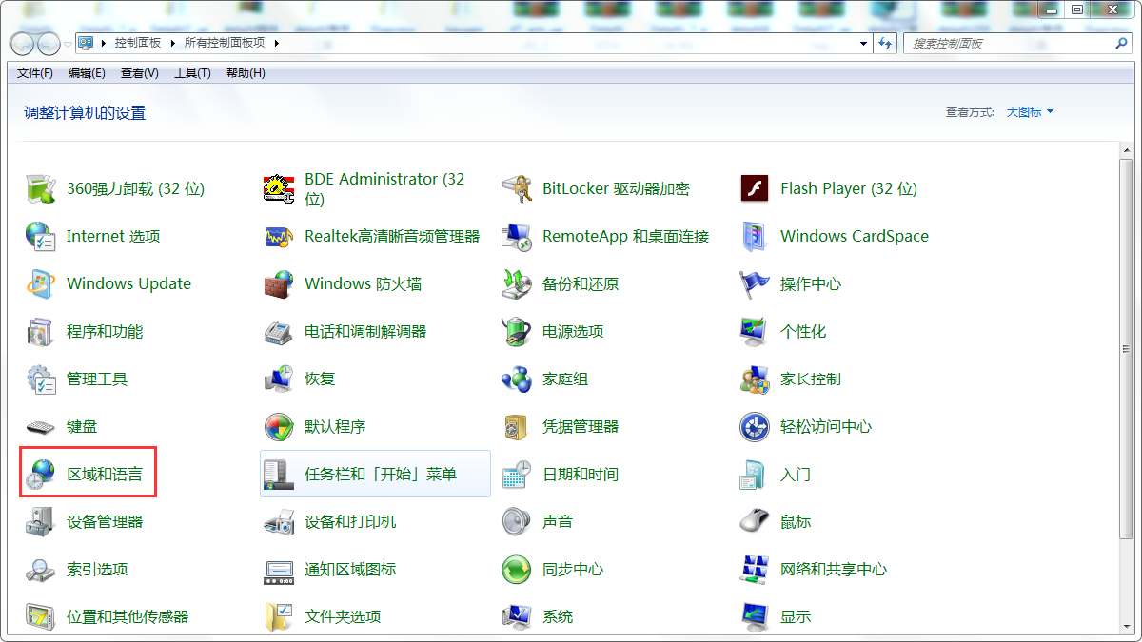Click the Windows CardSpace icon
This screenshot has width=1142, height=642.
(x=754, y=236)
